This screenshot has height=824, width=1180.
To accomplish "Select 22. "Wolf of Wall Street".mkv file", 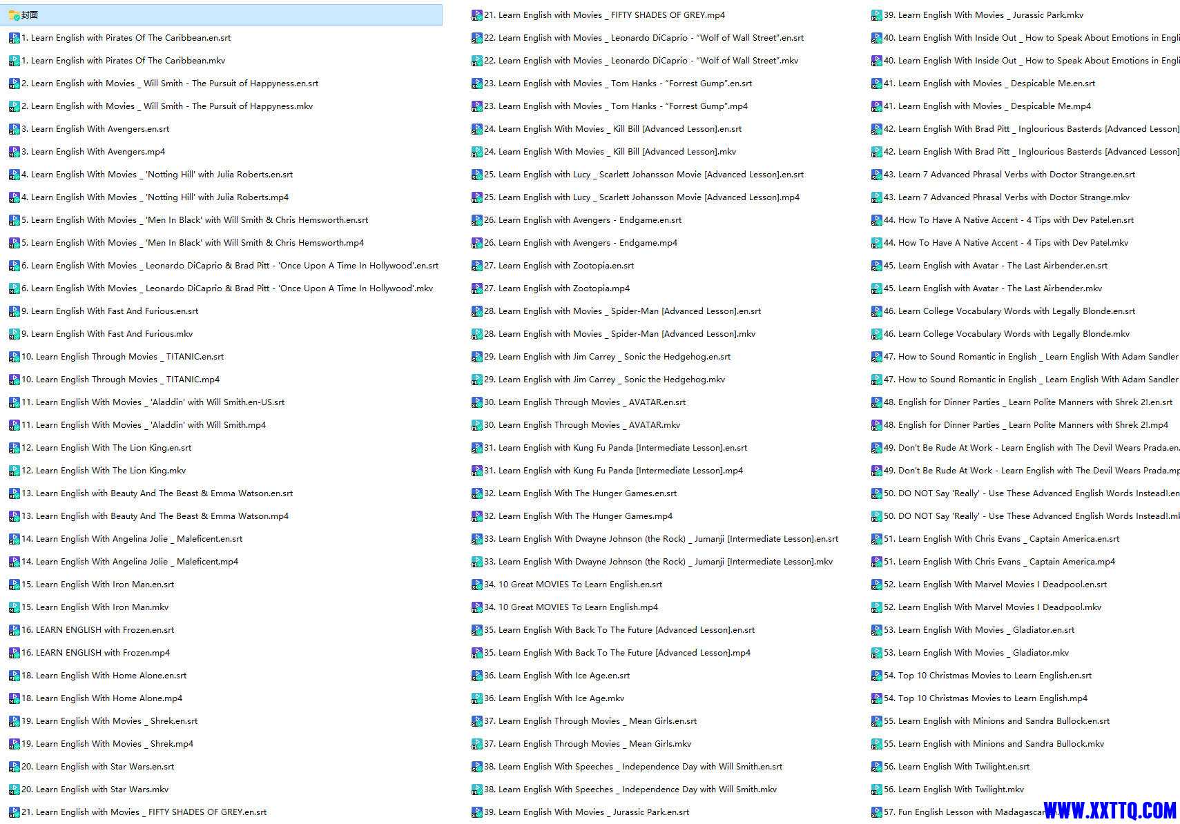I will [x=641, y=60].
